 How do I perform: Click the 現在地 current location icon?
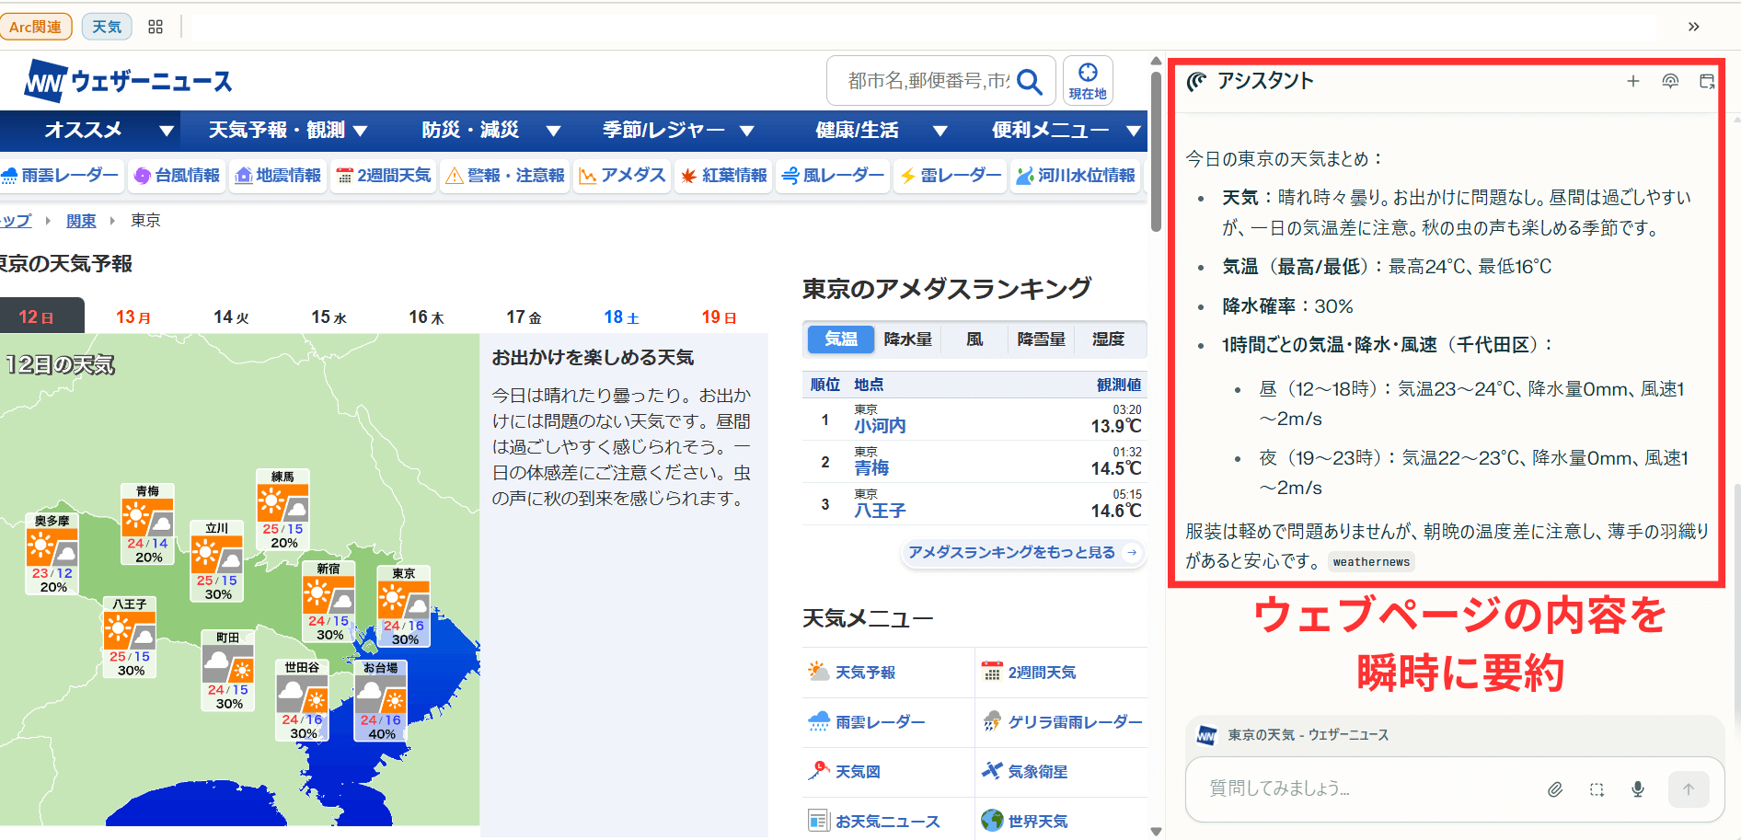click(1088, 81)
